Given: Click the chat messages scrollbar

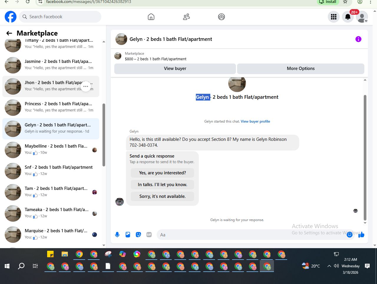Looking at the screenshot, I should [x=365, y=158].
